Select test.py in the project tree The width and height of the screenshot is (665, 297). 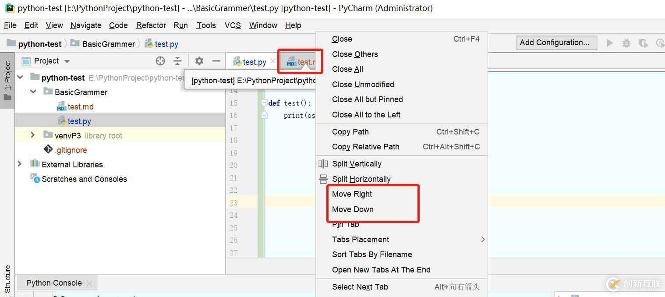pyautogui.click(x=79, y=121)
